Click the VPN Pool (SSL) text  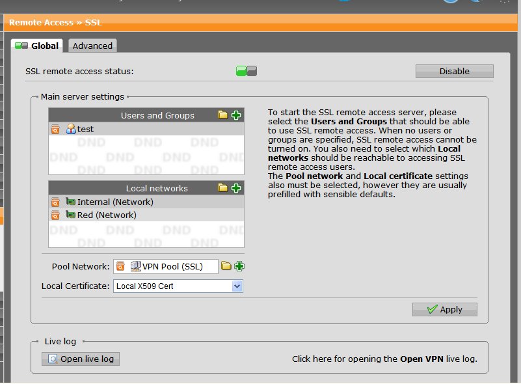point(172,266)
